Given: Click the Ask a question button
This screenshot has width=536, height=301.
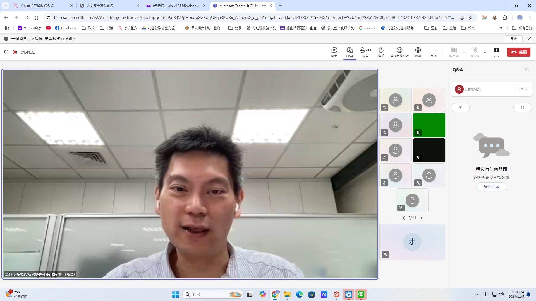Looking at the screenshot, I should 491,187.
